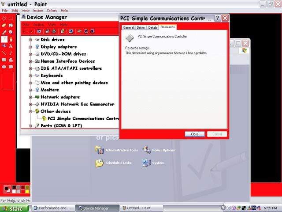Switch to untitled - Paint taskbar button
Screen dimensions: 282x212
[x=141, y=208]
